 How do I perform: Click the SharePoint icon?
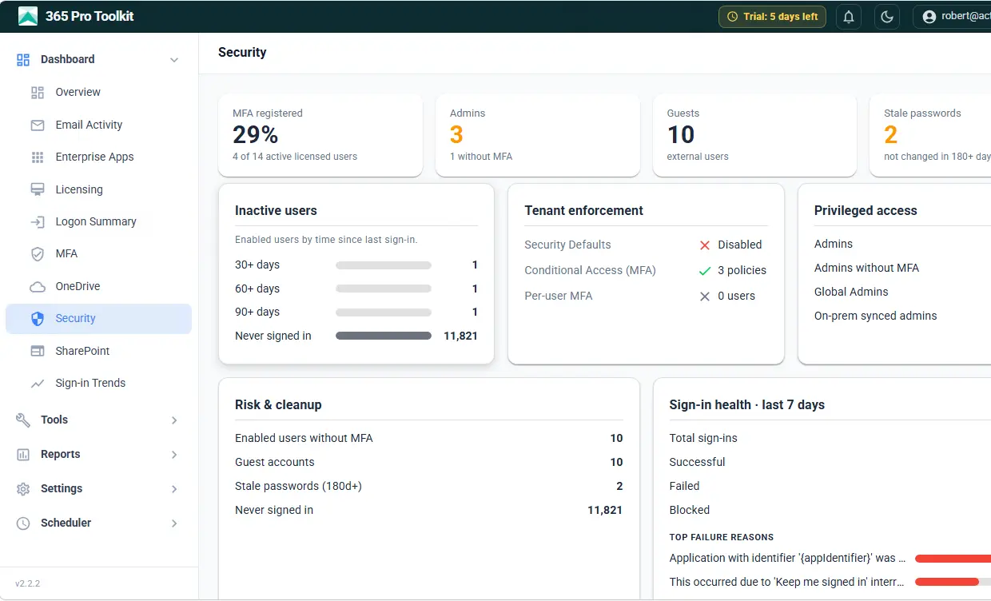tap(38, 351)
